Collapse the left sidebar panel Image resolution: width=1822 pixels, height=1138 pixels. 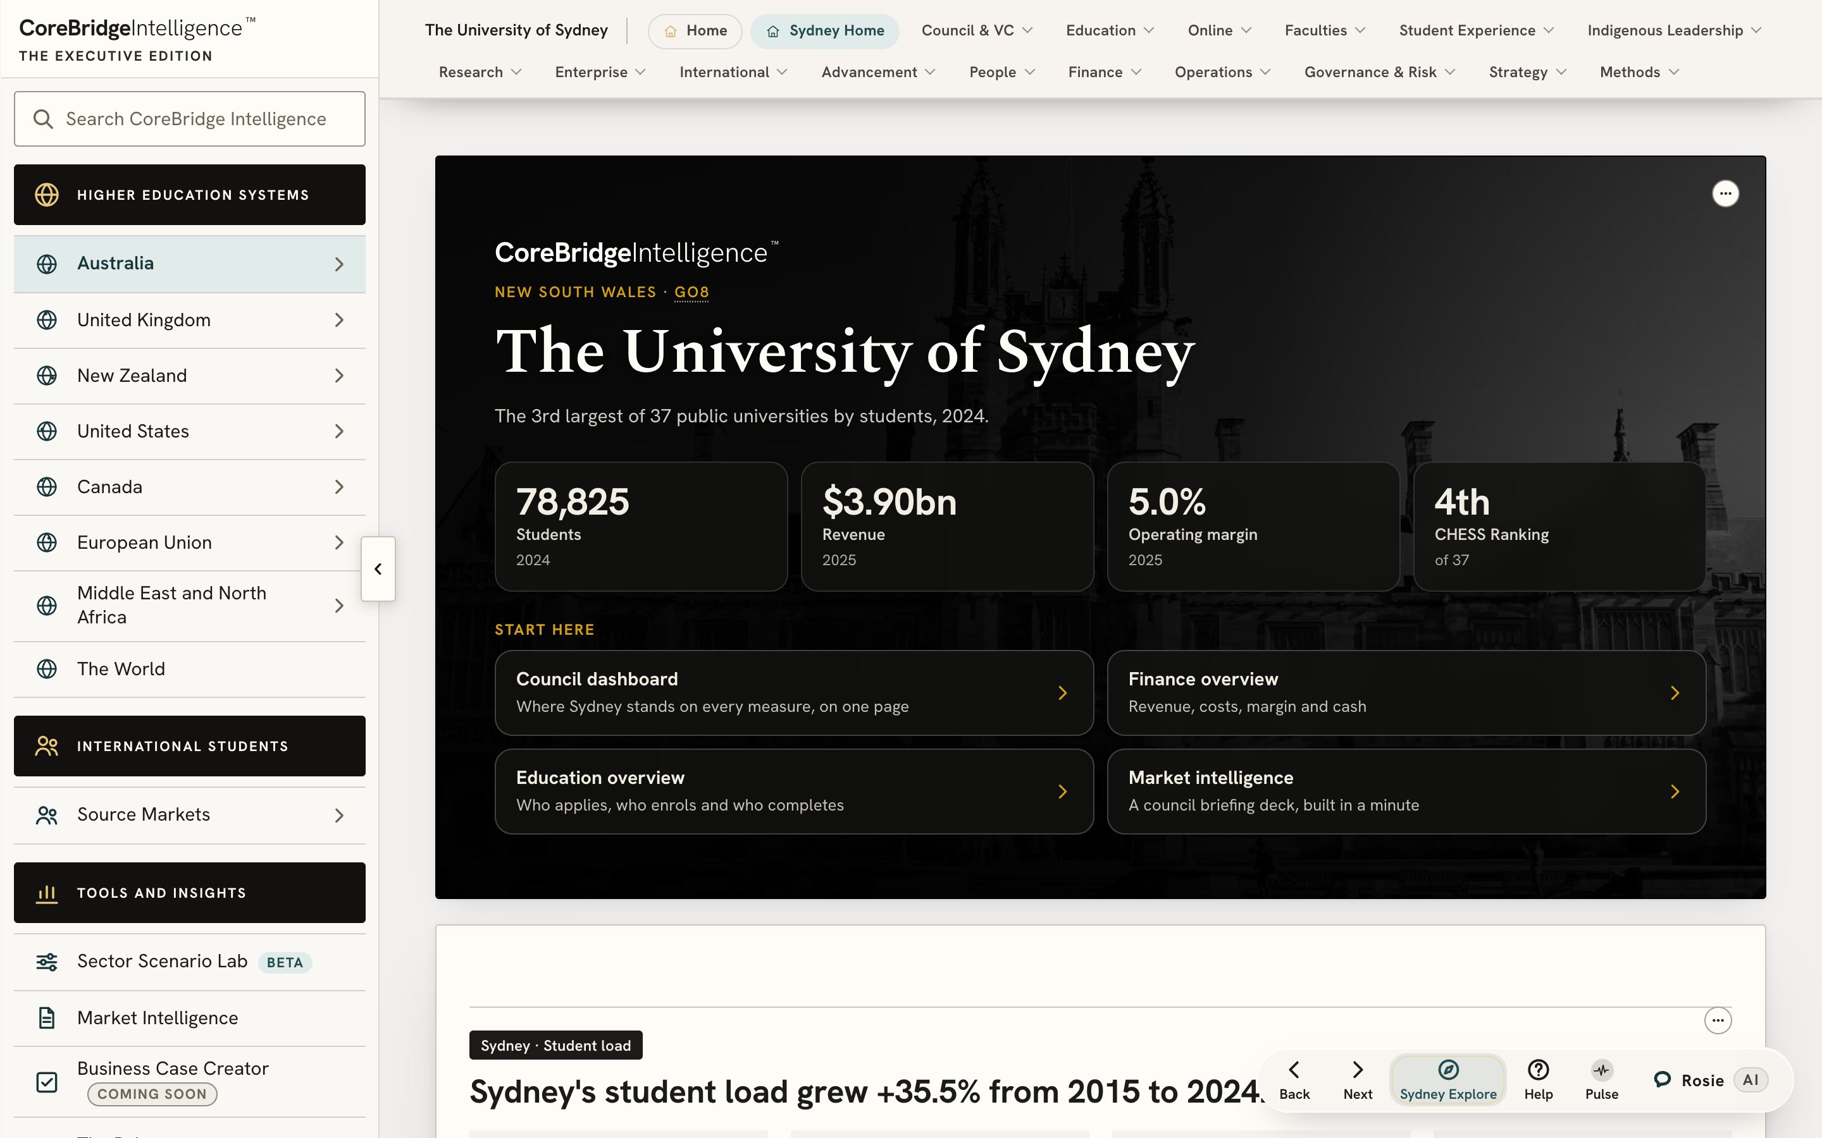(x=378, y=569)
